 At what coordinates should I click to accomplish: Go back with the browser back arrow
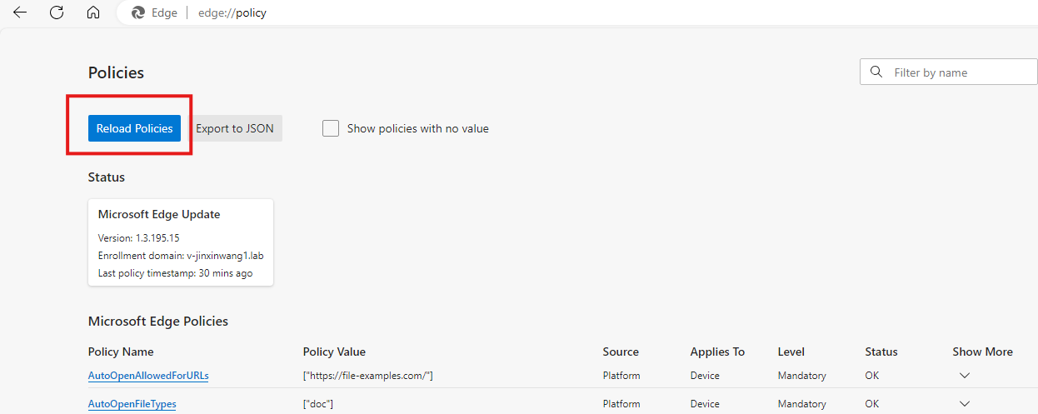coord(20,12)
